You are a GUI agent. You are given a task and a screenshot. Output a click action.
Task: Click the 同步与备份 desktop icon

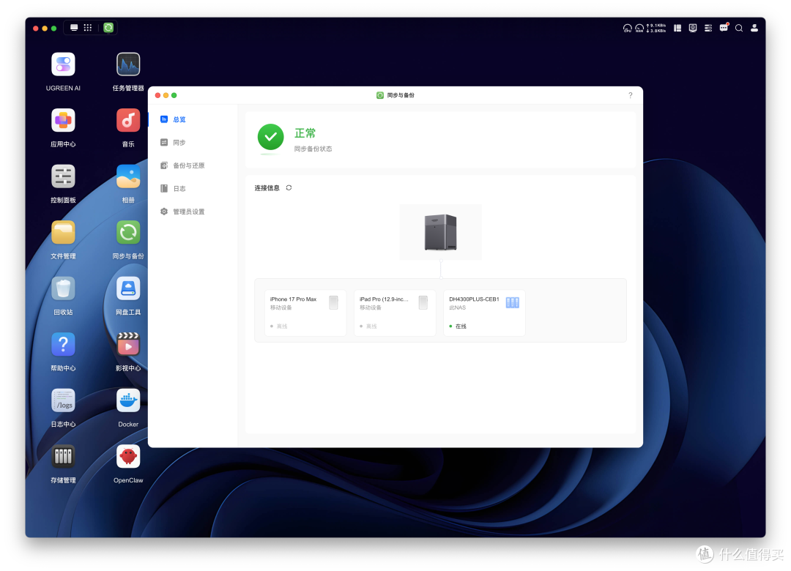click(128, 233)
